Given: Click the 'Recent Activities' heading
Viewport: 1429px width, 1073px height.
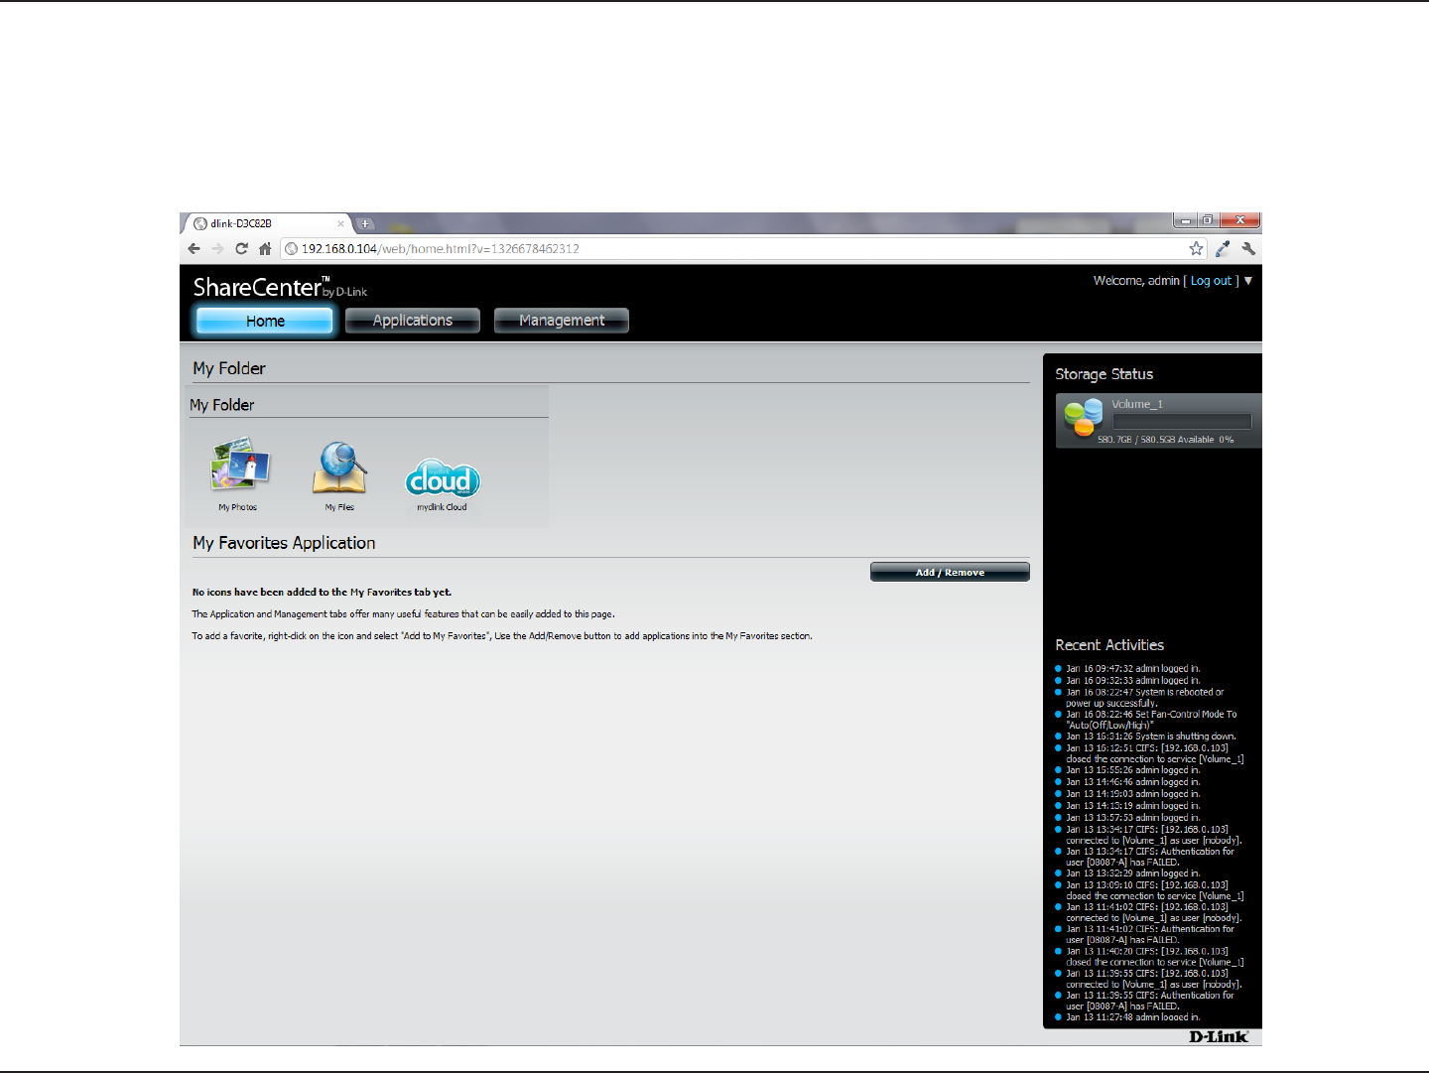Looking at the screenshot, I should click(x=1109, y=645).
